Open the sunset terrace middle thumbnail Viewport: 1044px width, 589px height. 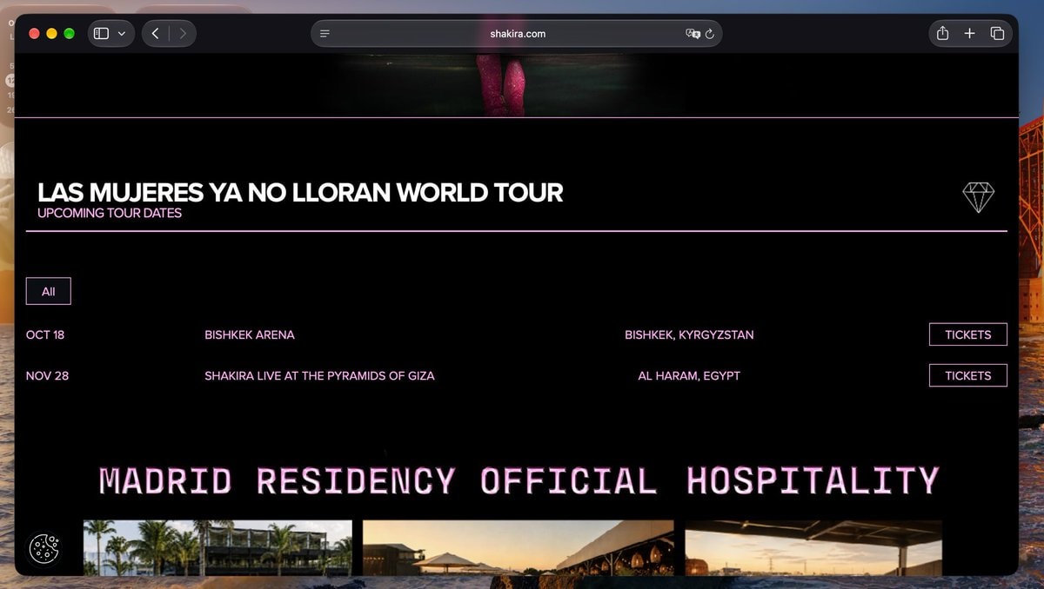point(519,547)
